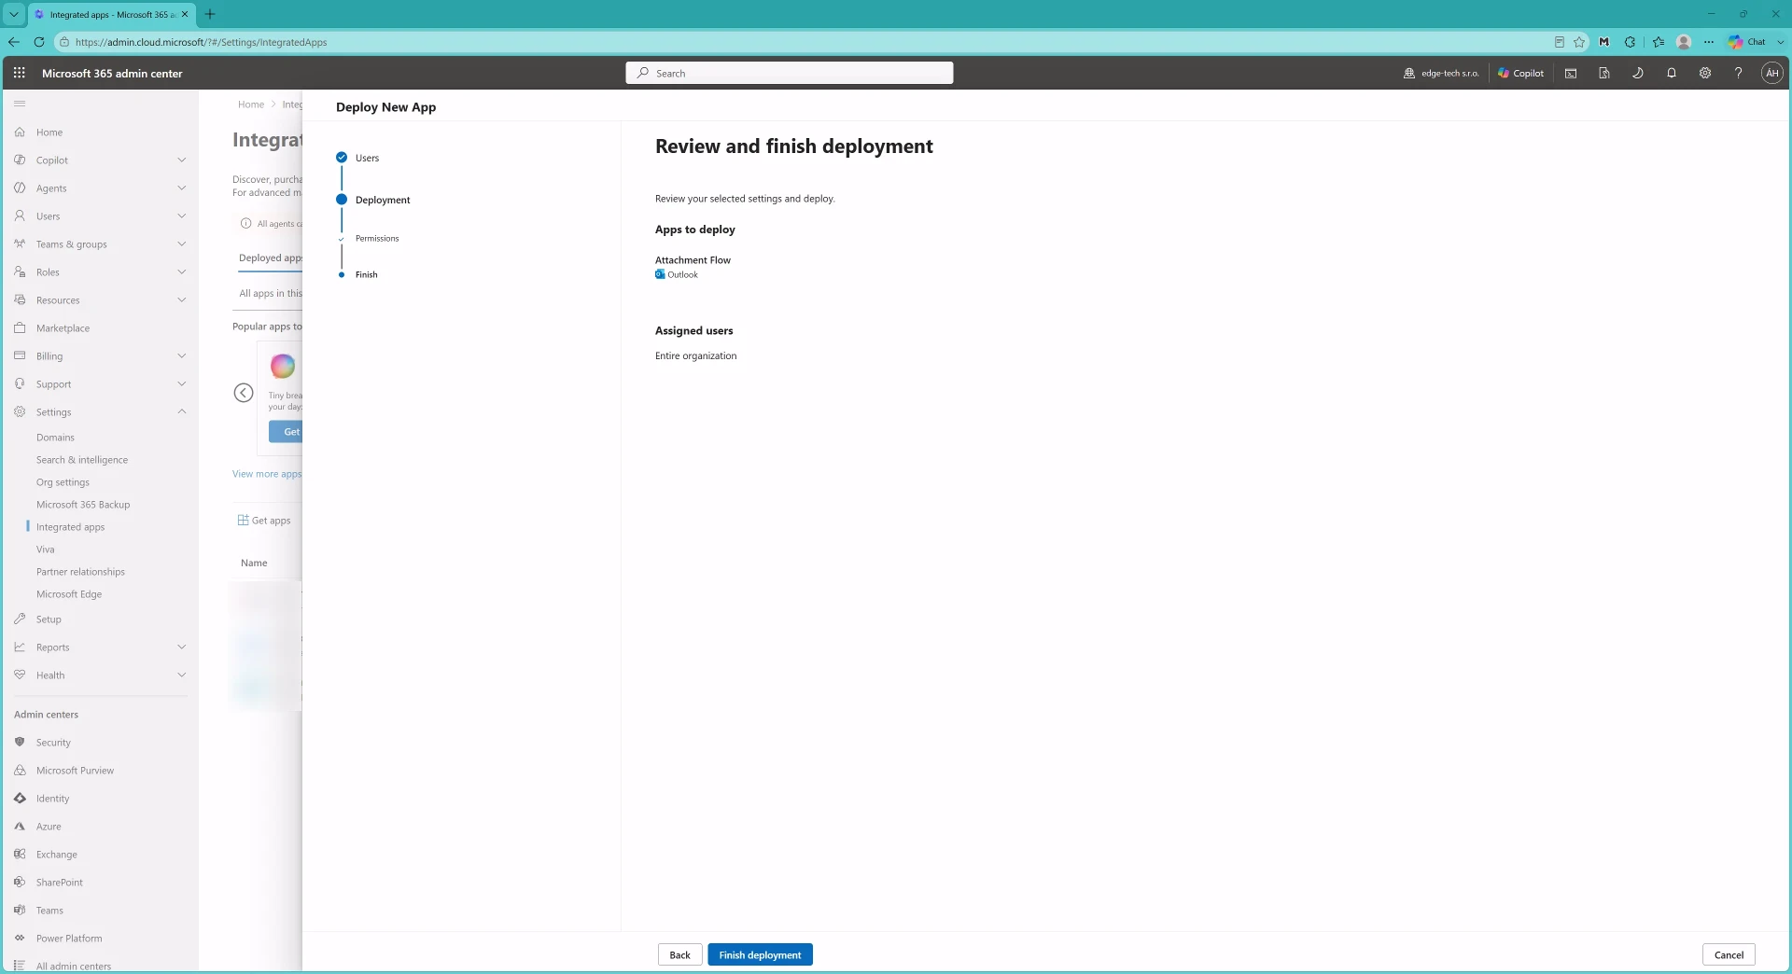Click the Back button
This screenshot has width=1792, height=974.
(679, 954)
